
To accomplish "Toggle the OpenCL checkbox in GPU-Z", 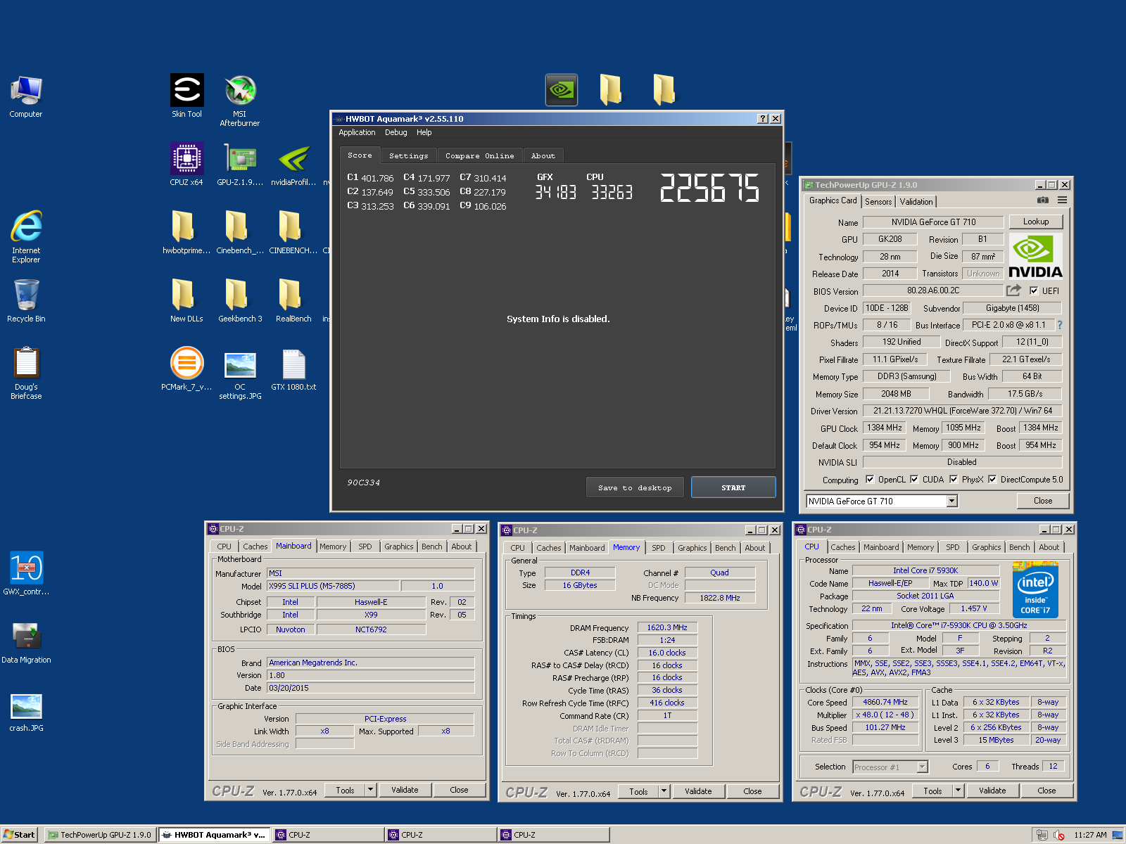I will [870, 479].
